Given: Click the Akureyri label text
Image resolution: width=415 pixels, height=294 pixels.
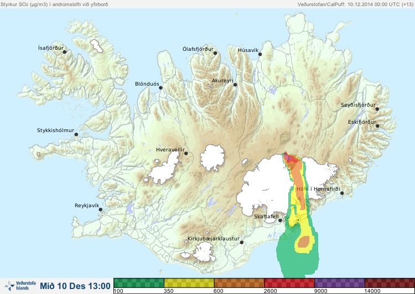Looking at the screenshot, I should [222, 81].
